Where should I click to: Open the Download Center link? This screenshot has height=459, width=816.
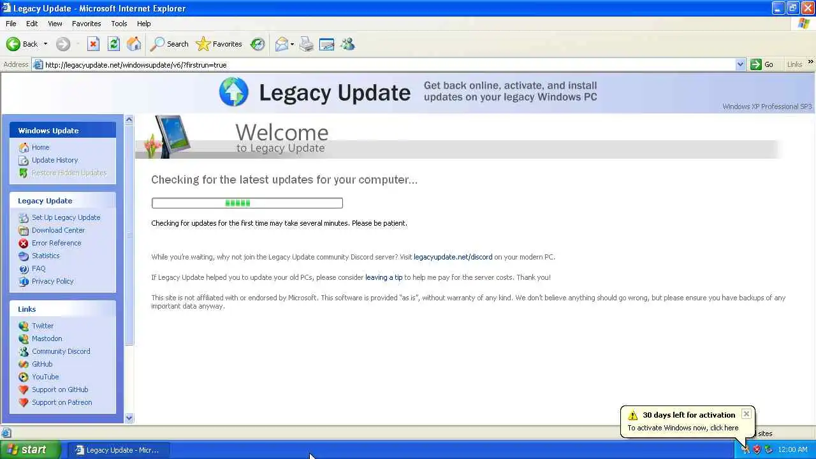(x=58, y=230)
